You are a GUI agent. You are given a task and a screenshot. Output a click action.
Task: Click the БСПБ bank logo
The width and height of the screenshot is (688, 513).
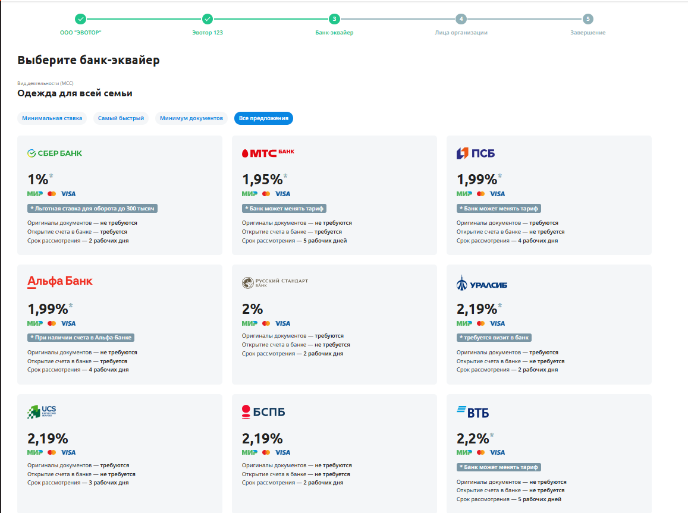pyautogui.click(x=263, y=412)
